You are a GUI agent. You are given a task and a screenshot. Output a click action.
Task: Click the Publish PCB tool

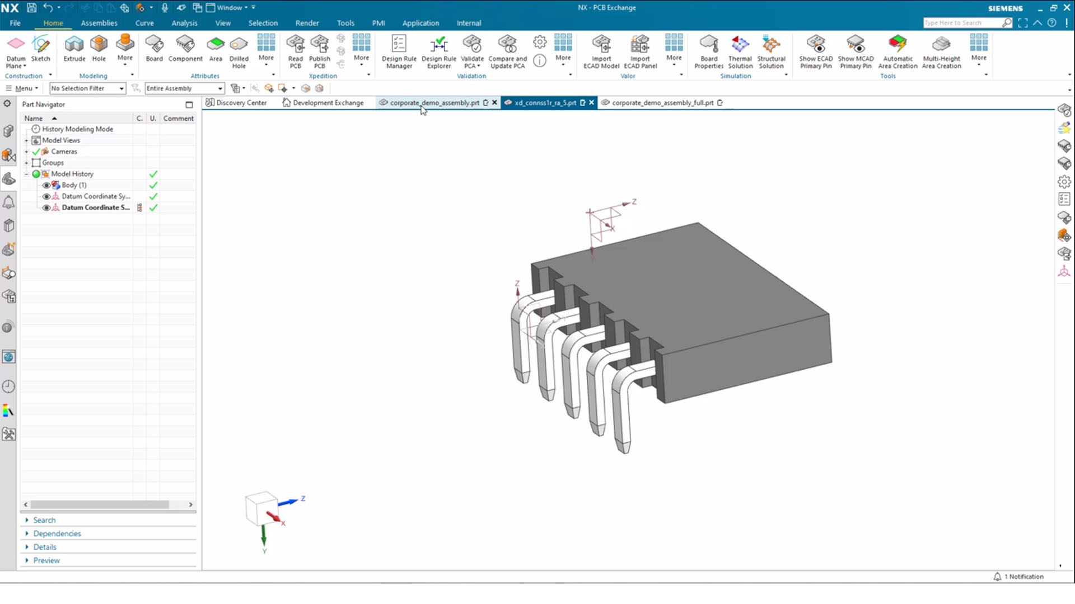(319, 49)
